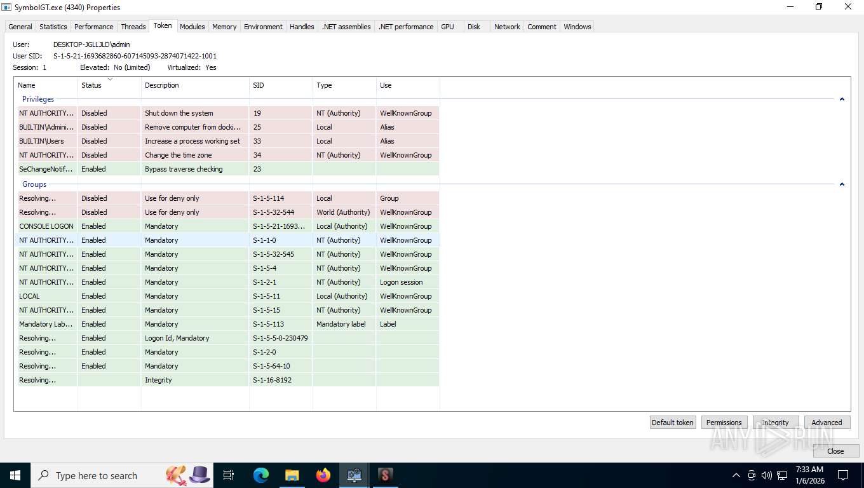Open the red S app taskbar icon
864x488 pixels.
tap(385, 475)
